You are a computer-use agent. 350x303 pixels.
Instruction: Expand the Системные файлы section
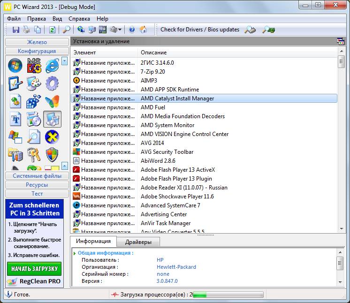coord(37,175)
